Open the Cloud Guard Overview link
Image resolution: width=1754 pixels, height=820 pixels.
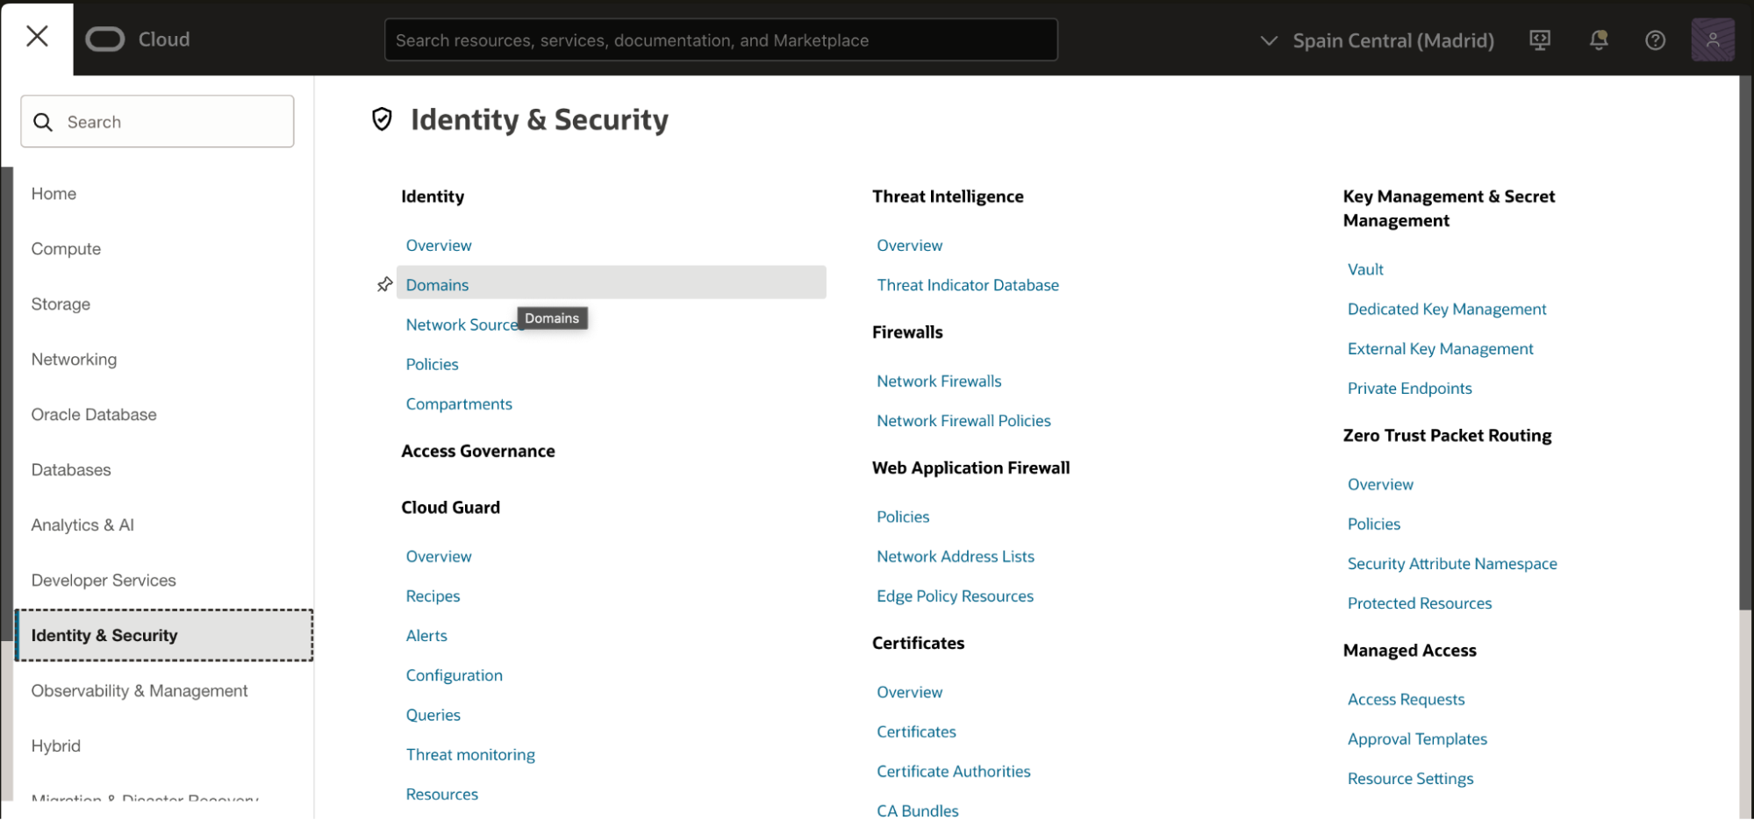click(x=439, y=557)
